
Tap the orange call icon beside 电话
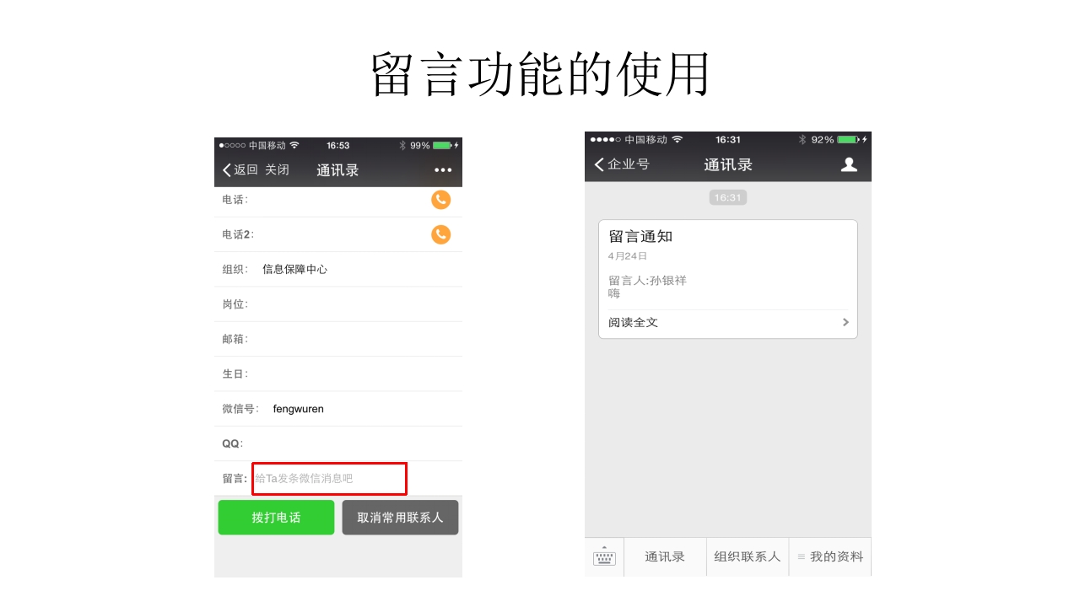(x=440, y=200)
